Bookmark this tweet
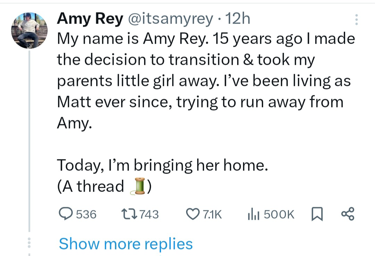Image resolution: width=375 pixels, height=256 pixels. pos(316,214)
